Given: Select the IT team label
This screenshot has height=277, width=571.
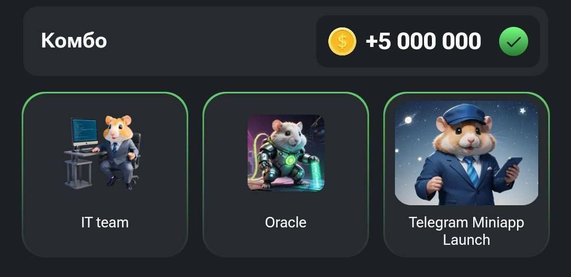Looking at the screenshot, I should coord(105,223).
